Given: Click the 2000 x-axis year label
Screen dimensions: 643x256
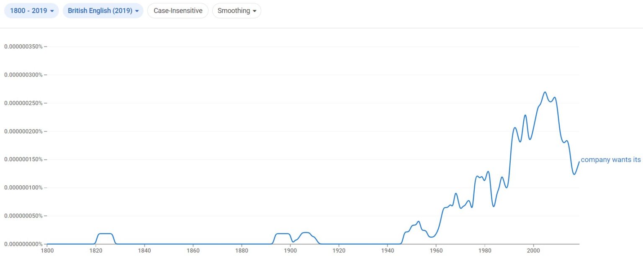Looking at the screenshot, I should (533, 251).
